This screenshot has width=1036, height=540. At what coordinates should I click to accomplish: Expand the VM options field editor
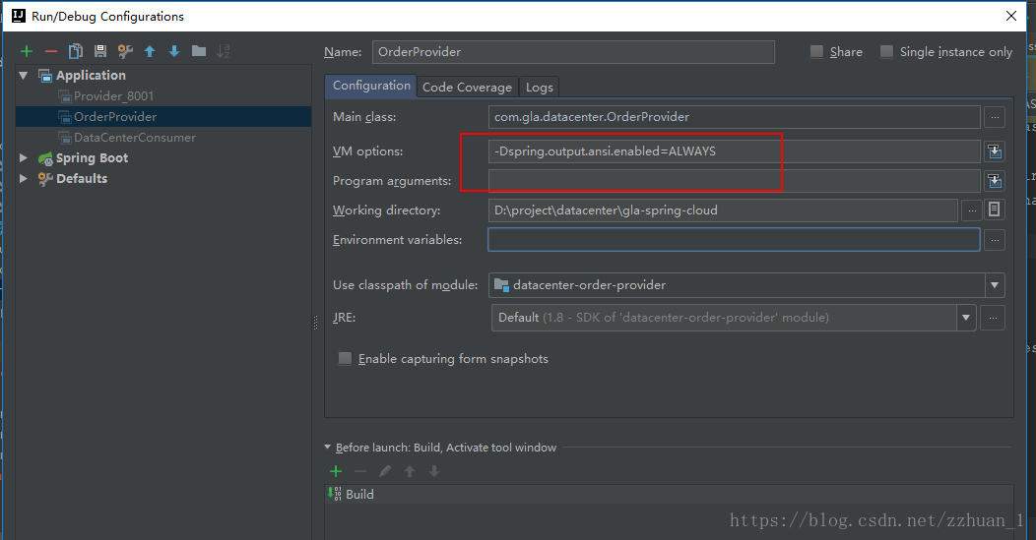[995, 151]
